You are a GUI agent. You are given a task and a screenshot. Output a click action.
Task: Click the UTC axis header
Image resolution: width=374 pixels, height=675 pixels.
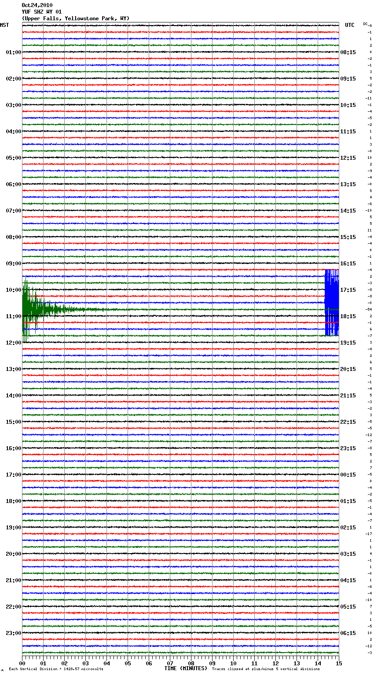pos(349,25)
